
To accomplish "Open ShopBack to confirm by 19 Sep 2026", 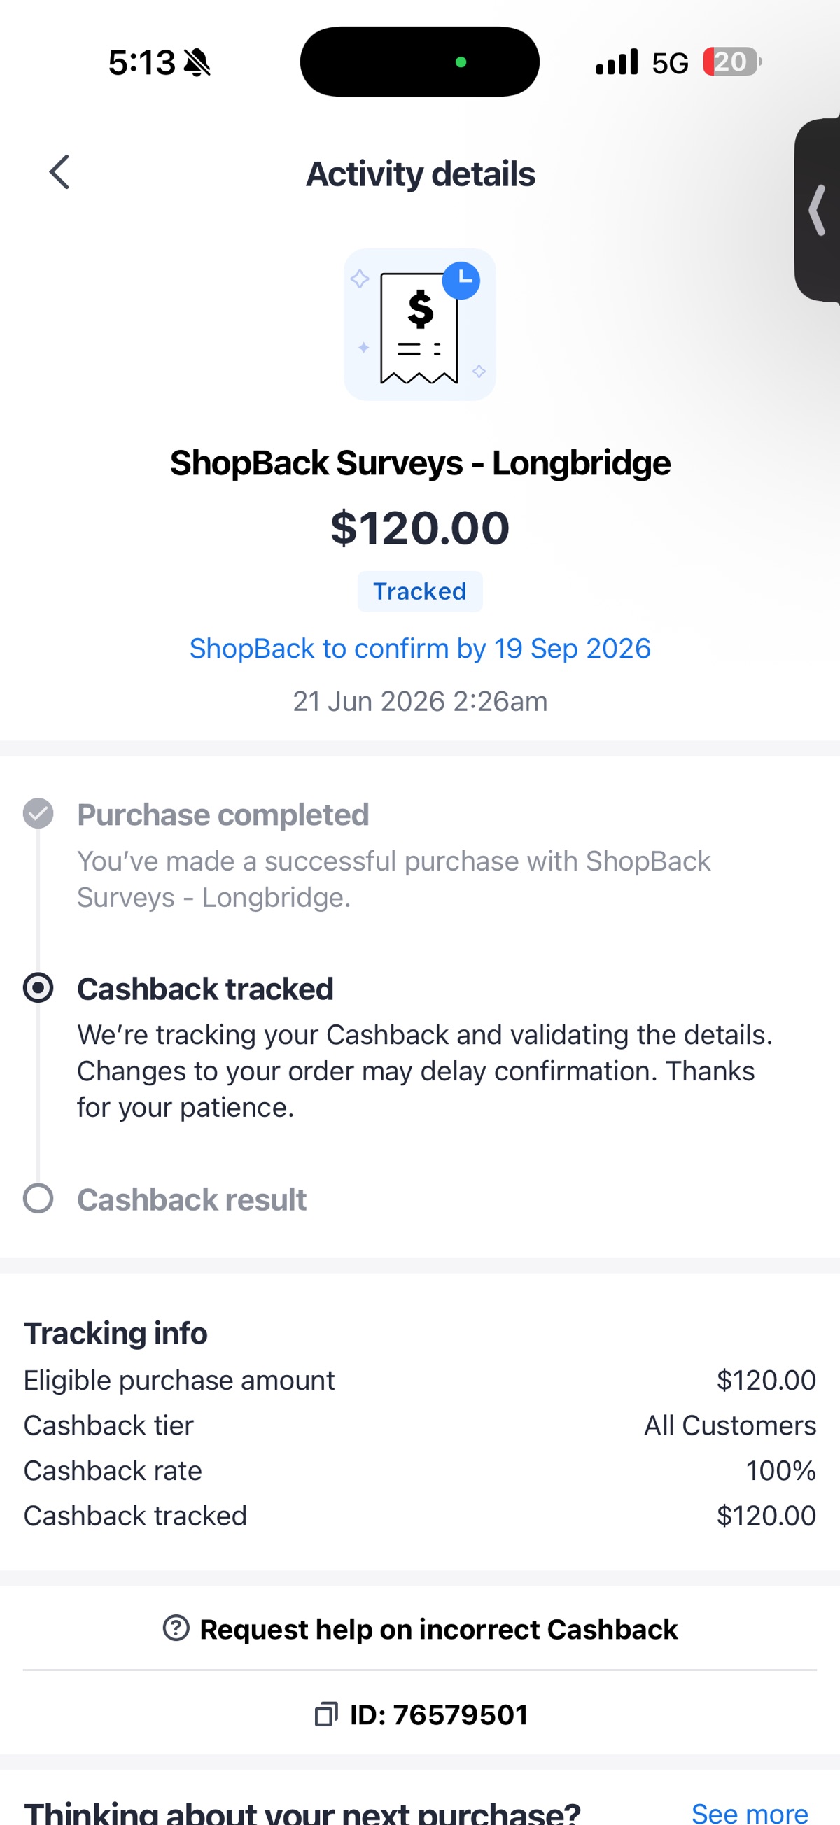I will click(x=419, y=648).
